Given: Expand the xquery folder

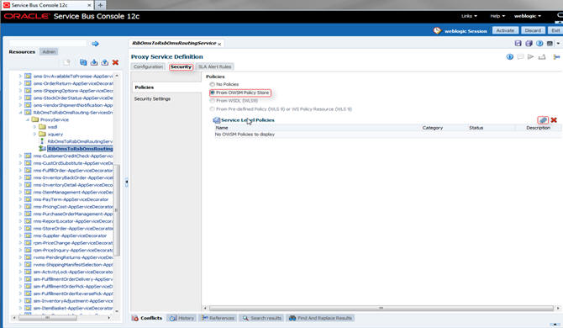Looking at the screenshot, I should (x=34, y=134).
